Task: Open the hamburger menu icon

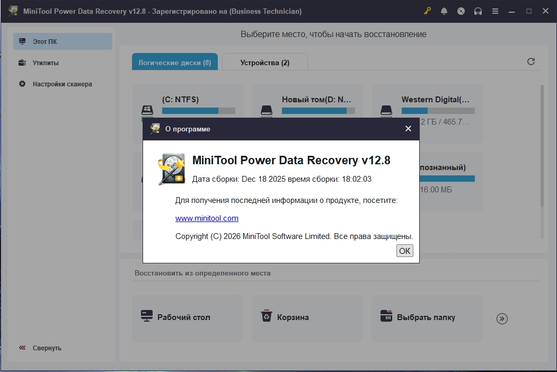Action: pos(495,11)
